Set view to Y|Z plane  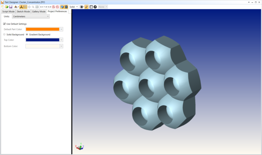point(46,7)
